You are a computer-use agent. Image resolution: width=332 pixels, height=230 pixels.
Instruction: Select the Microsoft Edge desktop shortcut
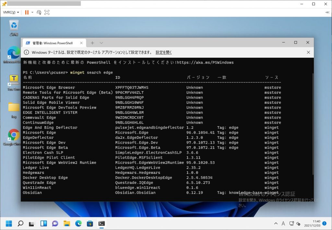tap(13, 54)
